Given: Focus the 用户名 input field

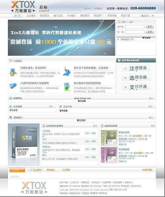Looking at the screenshot, I should (135, 27).
